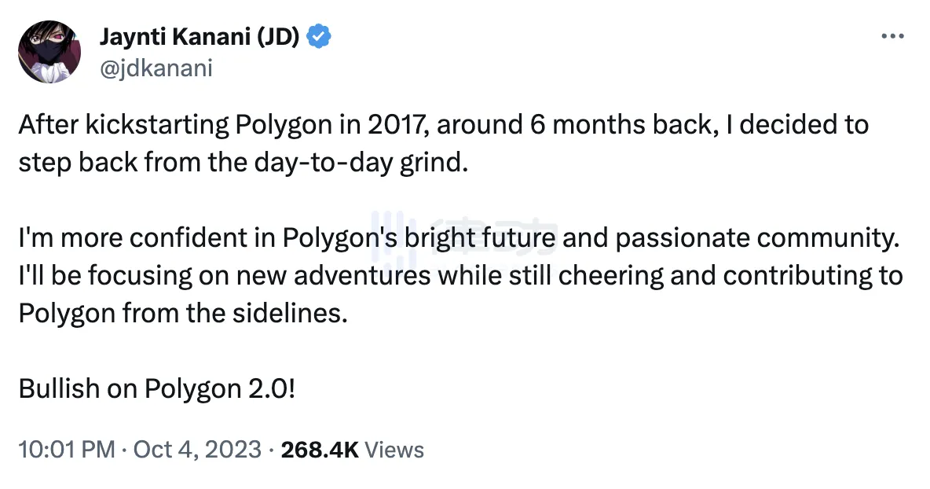The width and height of the screenshot is (930, 489).
Task: Open the "Jaynti Kanani (JD)" display name
Action: [200, 36]
